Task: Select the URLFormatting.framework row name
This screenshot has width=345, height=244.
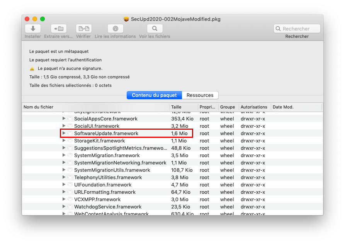Action: pos(105,192)
